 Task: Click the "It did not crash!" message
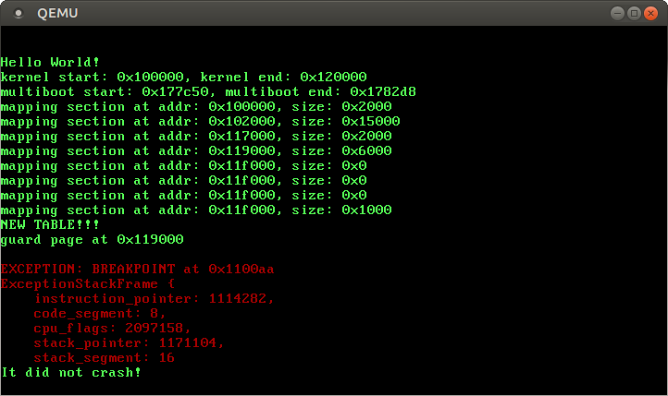click(71, 372)
